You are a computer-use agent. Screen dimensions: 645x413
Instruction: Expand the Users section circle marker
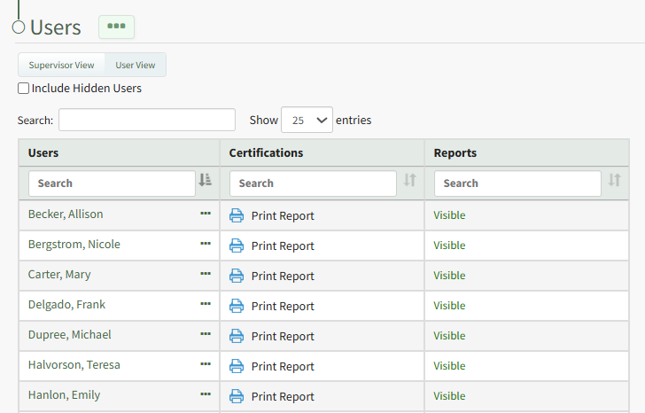pyautogui.click(x=19, y=27)
